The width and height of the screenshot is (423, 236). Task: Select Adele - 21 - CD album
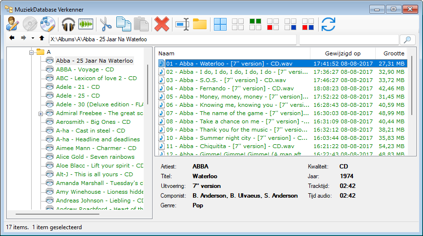pos(77,87)
